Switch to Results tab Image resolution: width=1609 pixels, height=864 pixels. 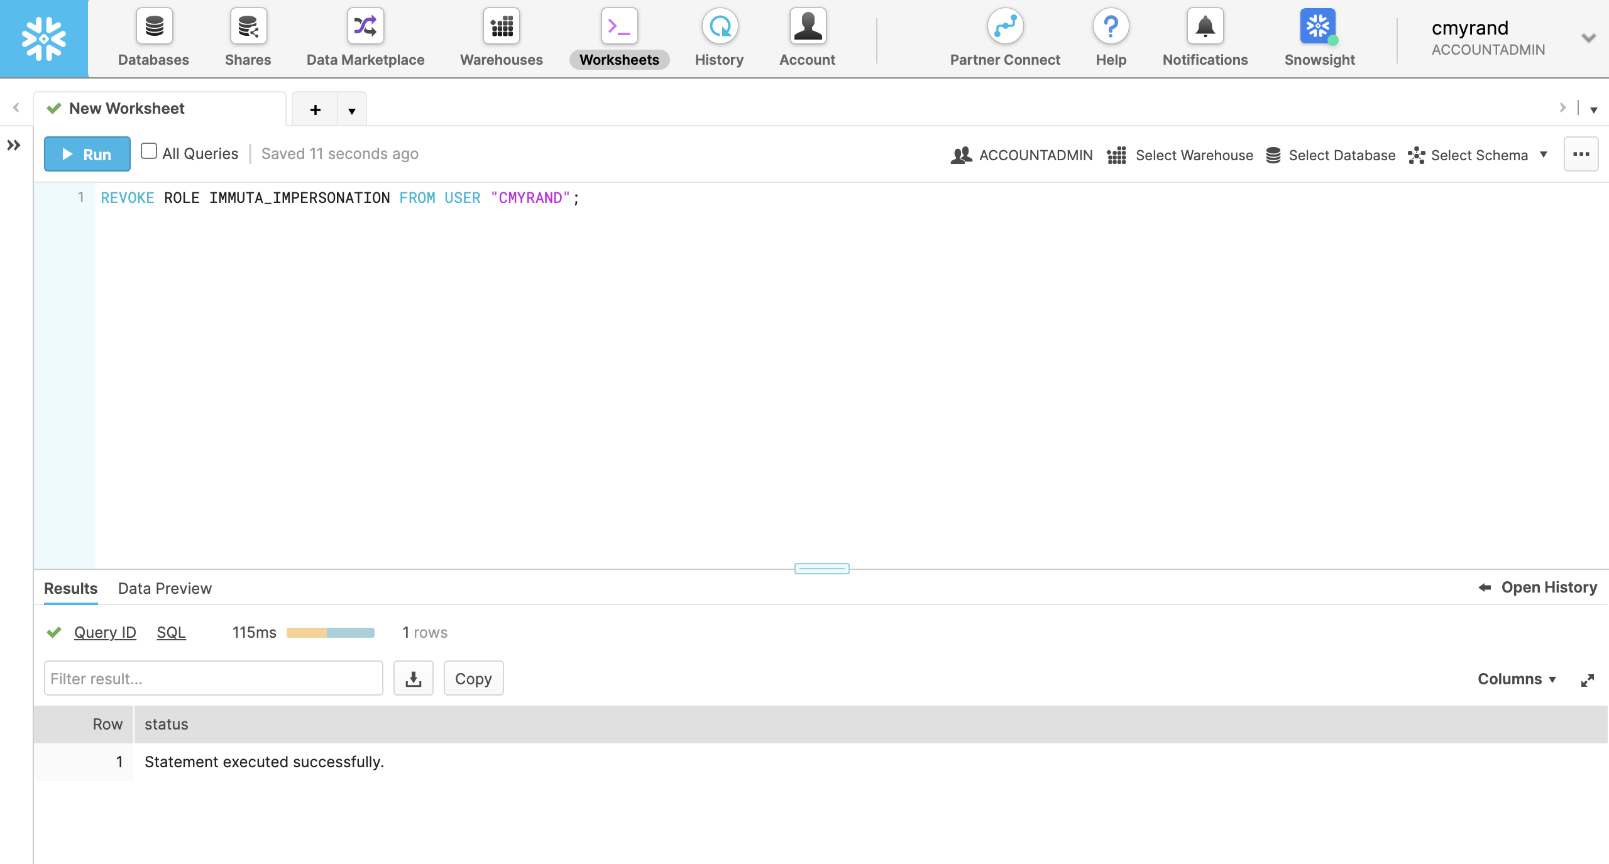click(x=70, y=588)
